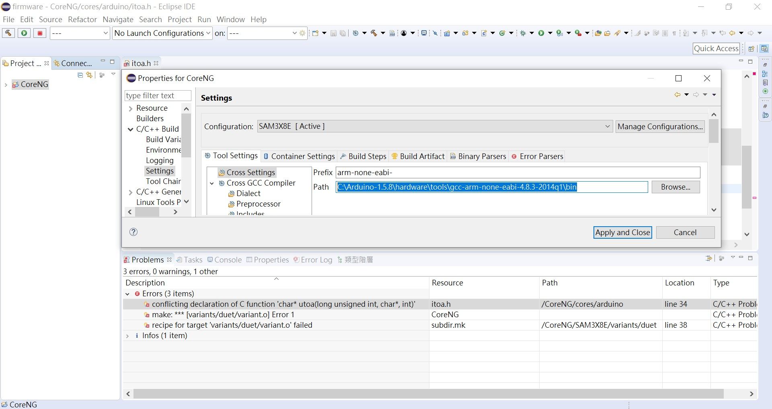Click the New C++ Class icon
This screenshot has width=772, height=409.
[502, 33]
